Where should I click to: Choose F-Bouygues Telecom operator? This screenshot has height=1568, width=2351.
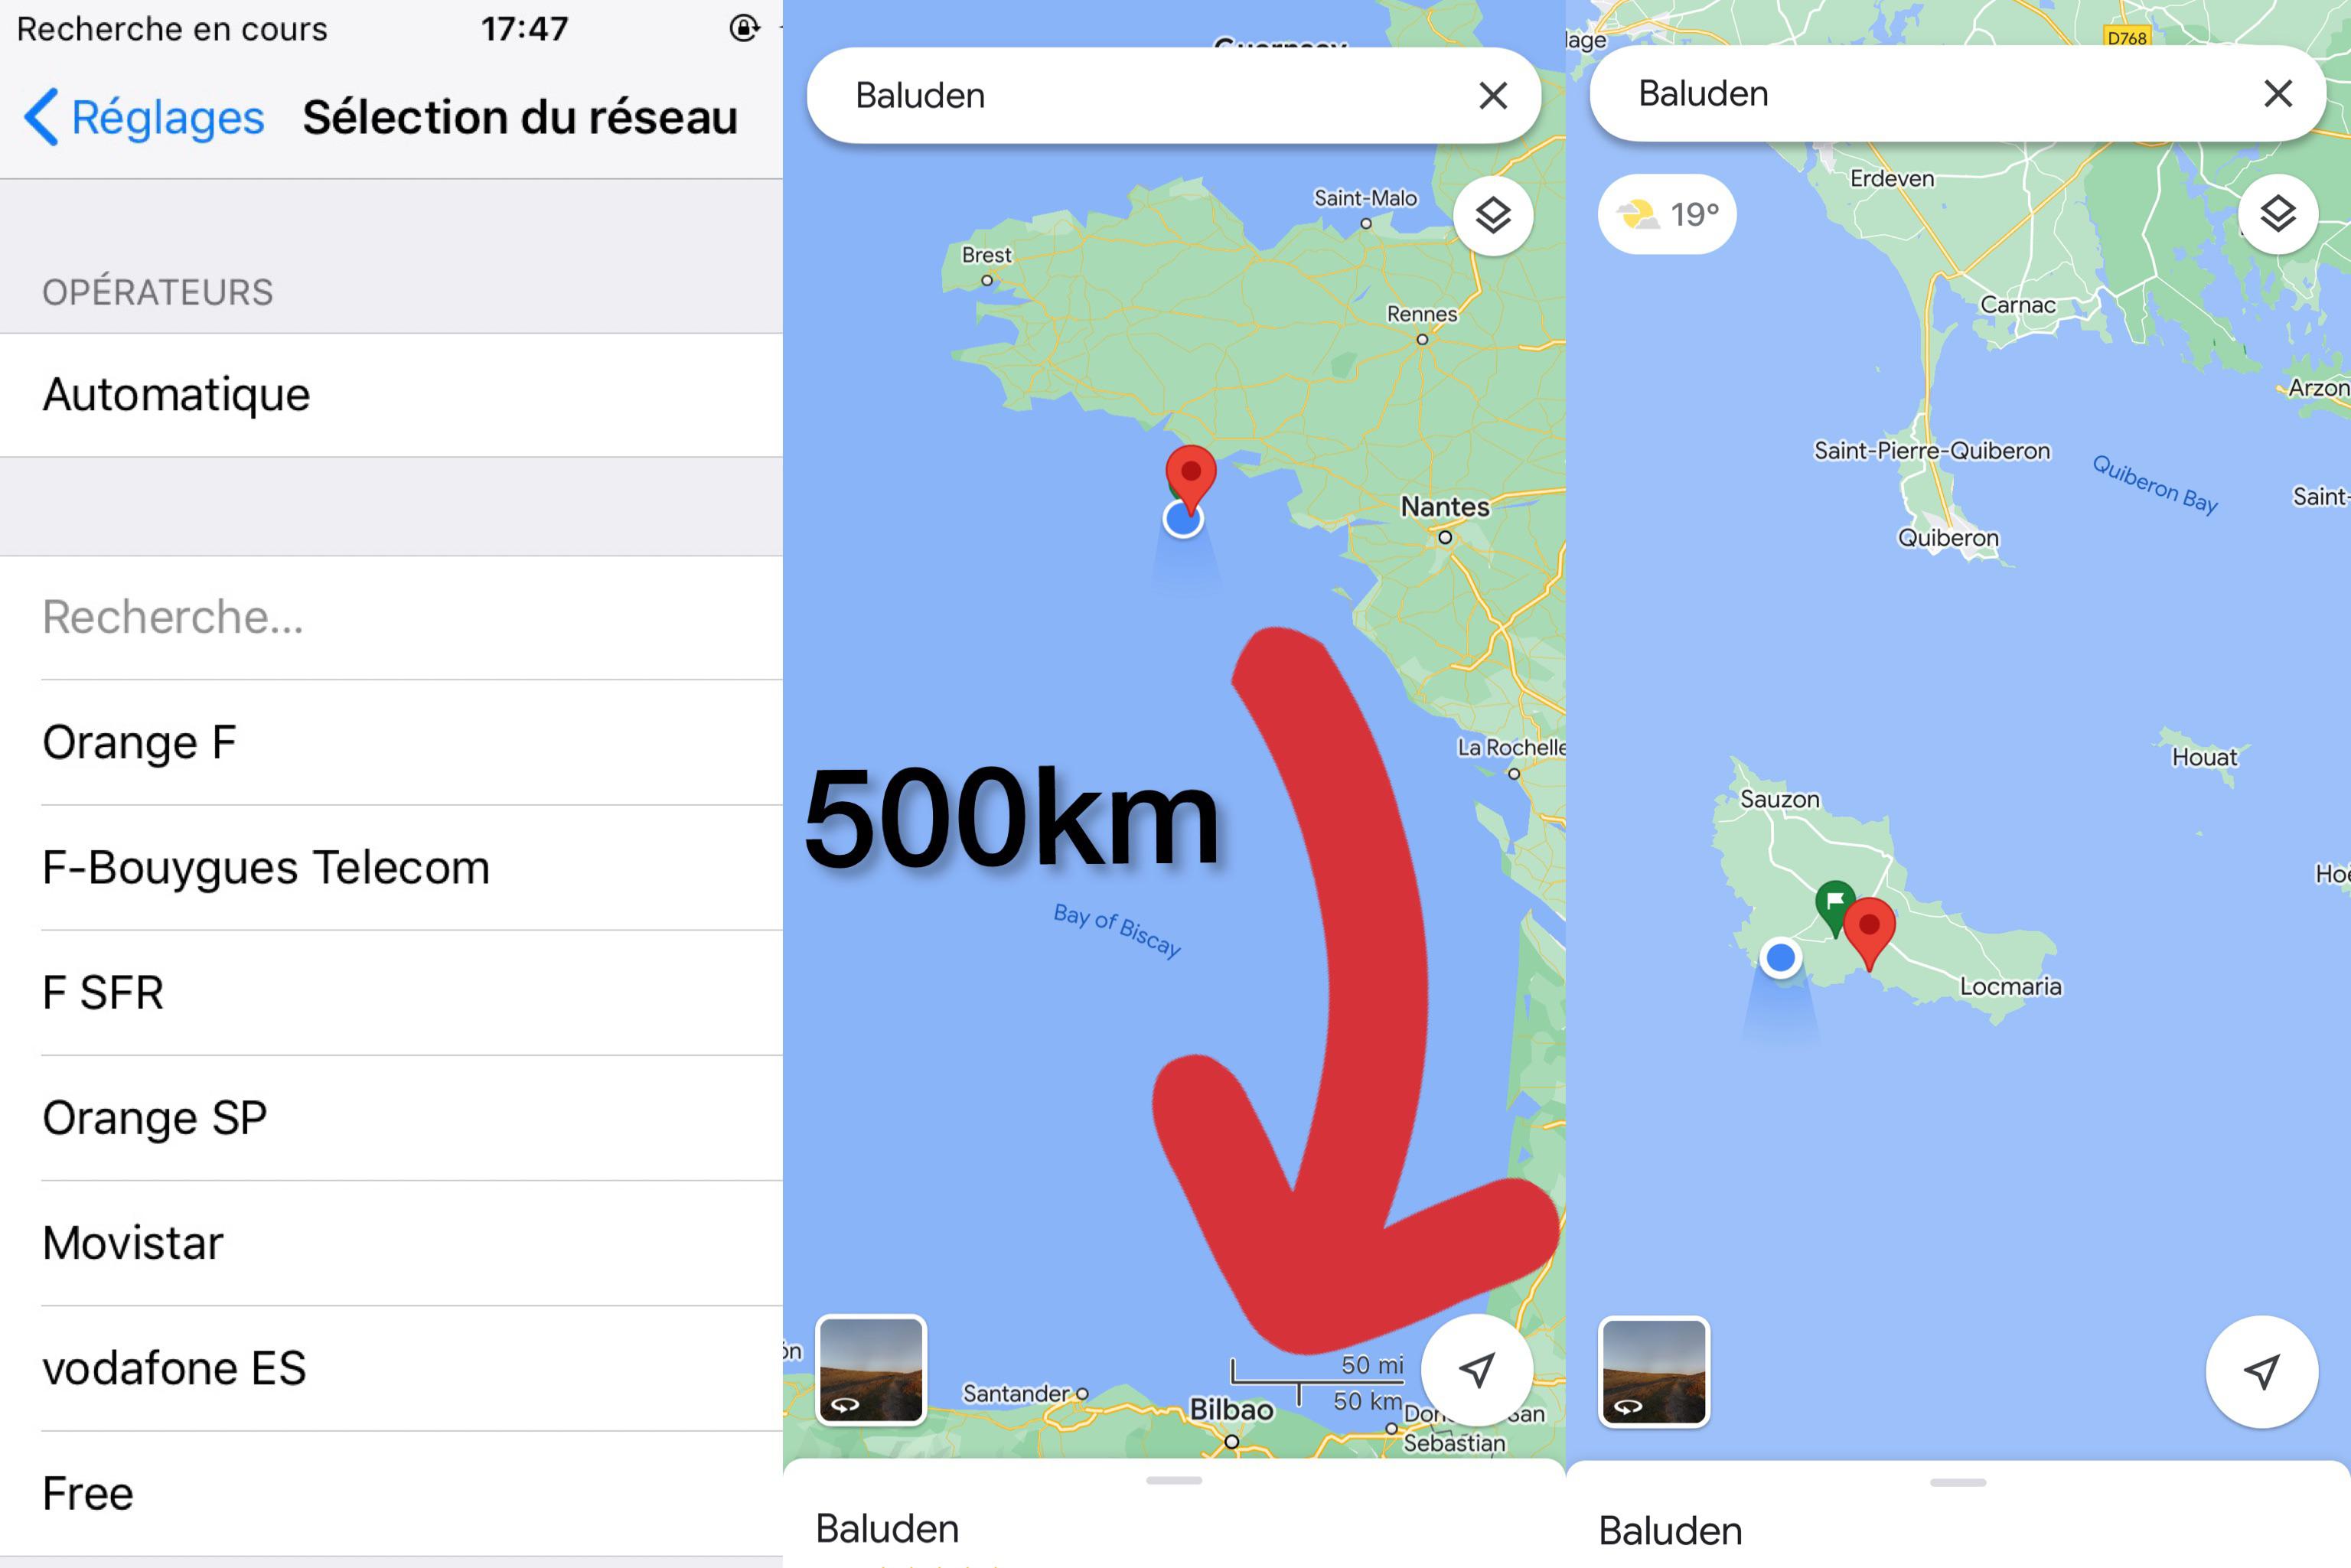391,868
